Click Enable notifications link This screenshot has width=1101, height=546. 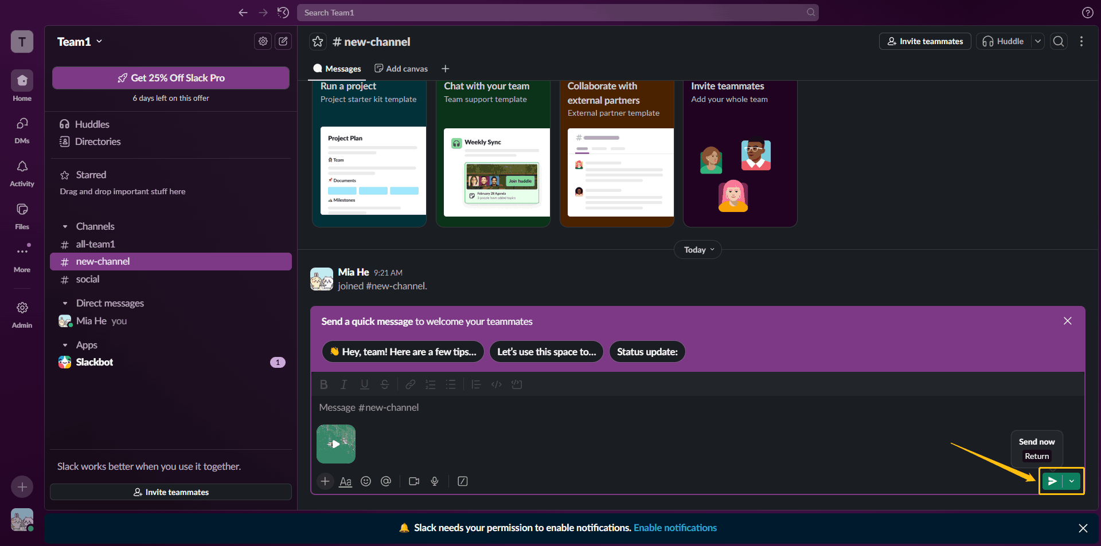[675, 528]
